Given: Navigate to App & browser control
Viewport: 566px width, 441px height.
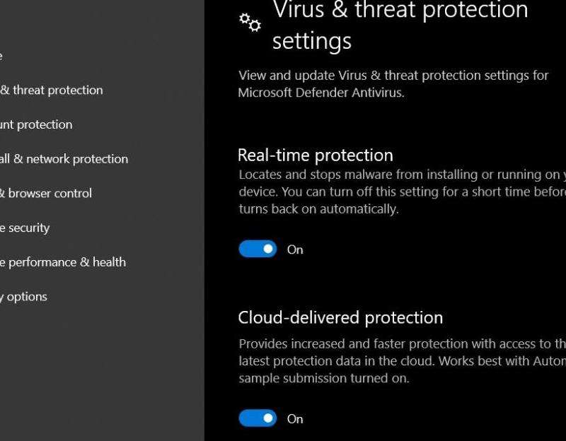Looking at the screenshot, I should [47, 193].
